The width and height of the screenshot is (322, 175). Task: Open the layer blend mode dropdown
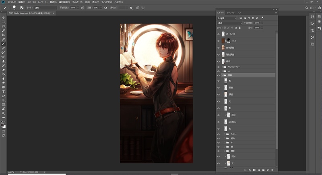229,23
